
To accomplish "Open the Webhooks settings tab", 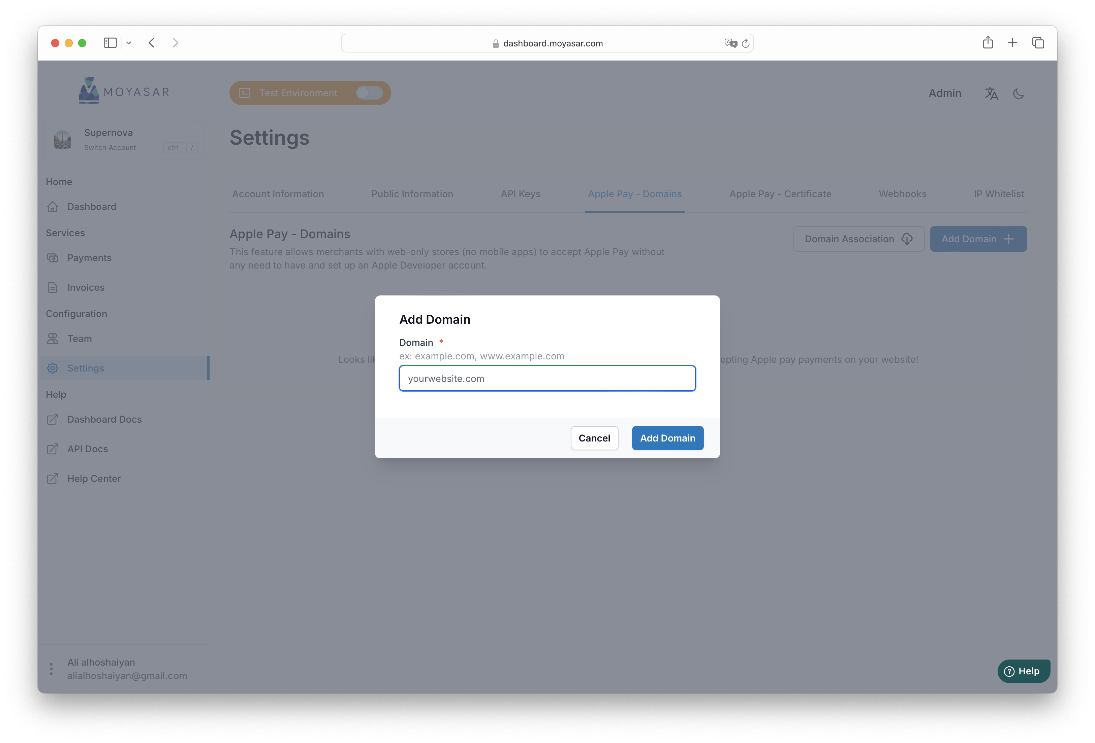I will [902, 194].
